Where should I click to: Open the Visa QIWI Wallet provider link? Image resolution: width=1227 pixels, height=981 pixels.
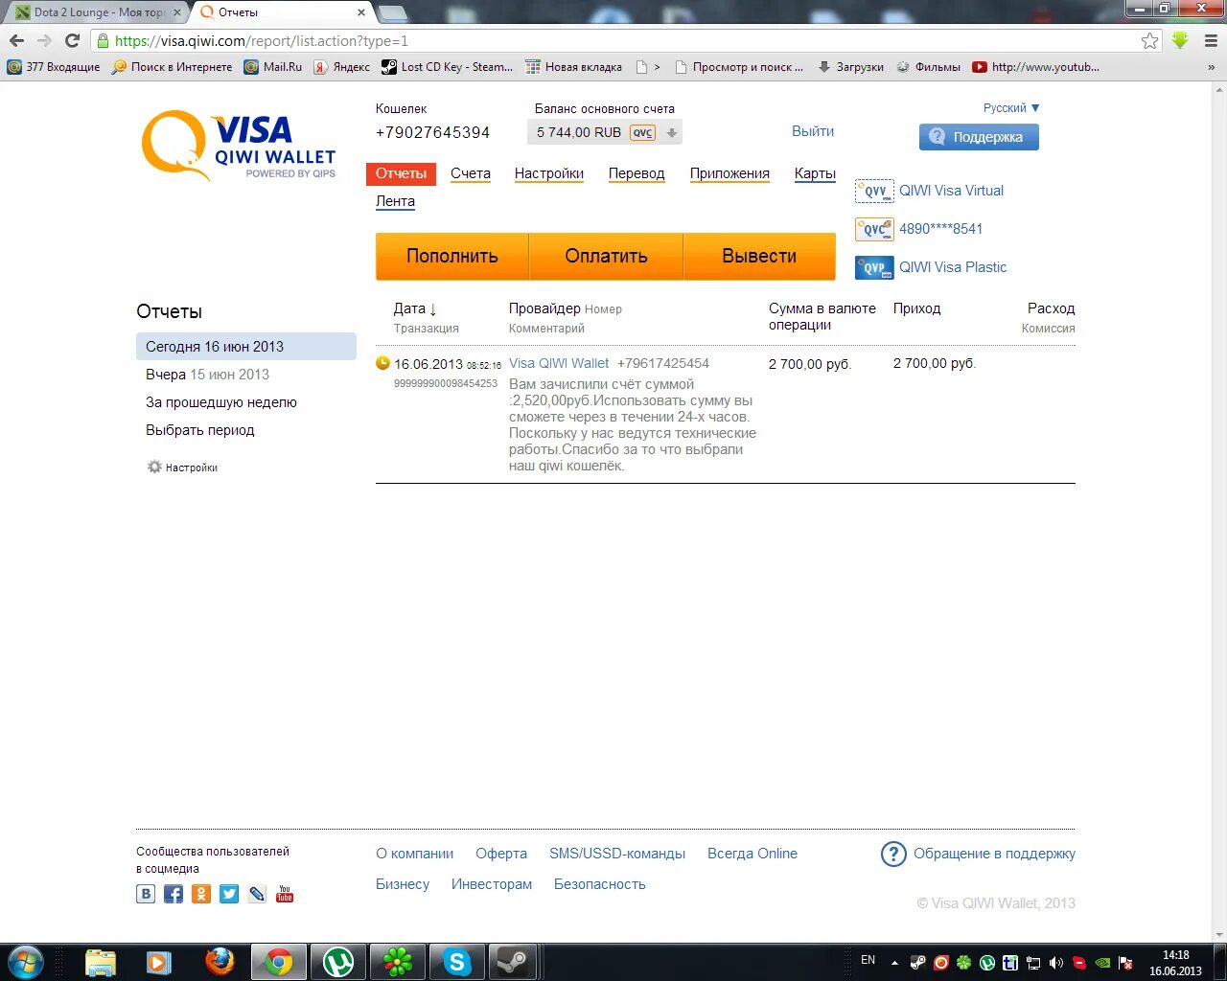pos(559,363)
